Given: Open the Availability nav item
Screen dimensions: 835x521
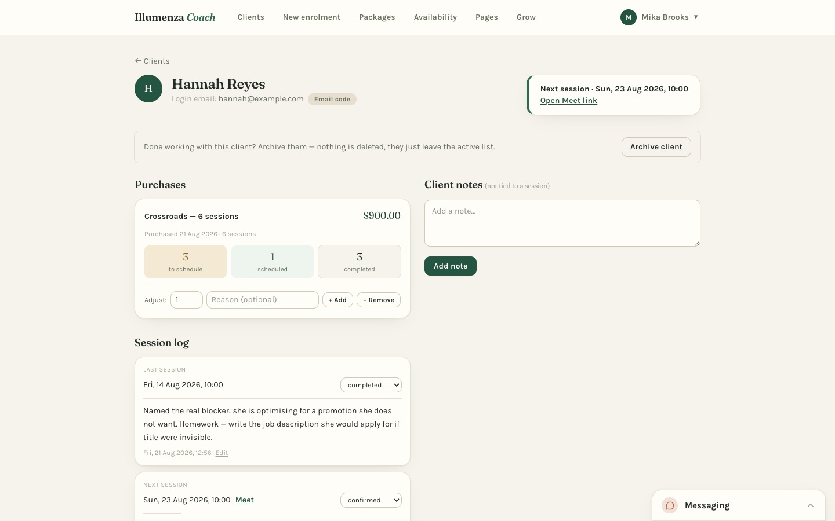Looking at the screenshot, I should [x=435, y=17].
